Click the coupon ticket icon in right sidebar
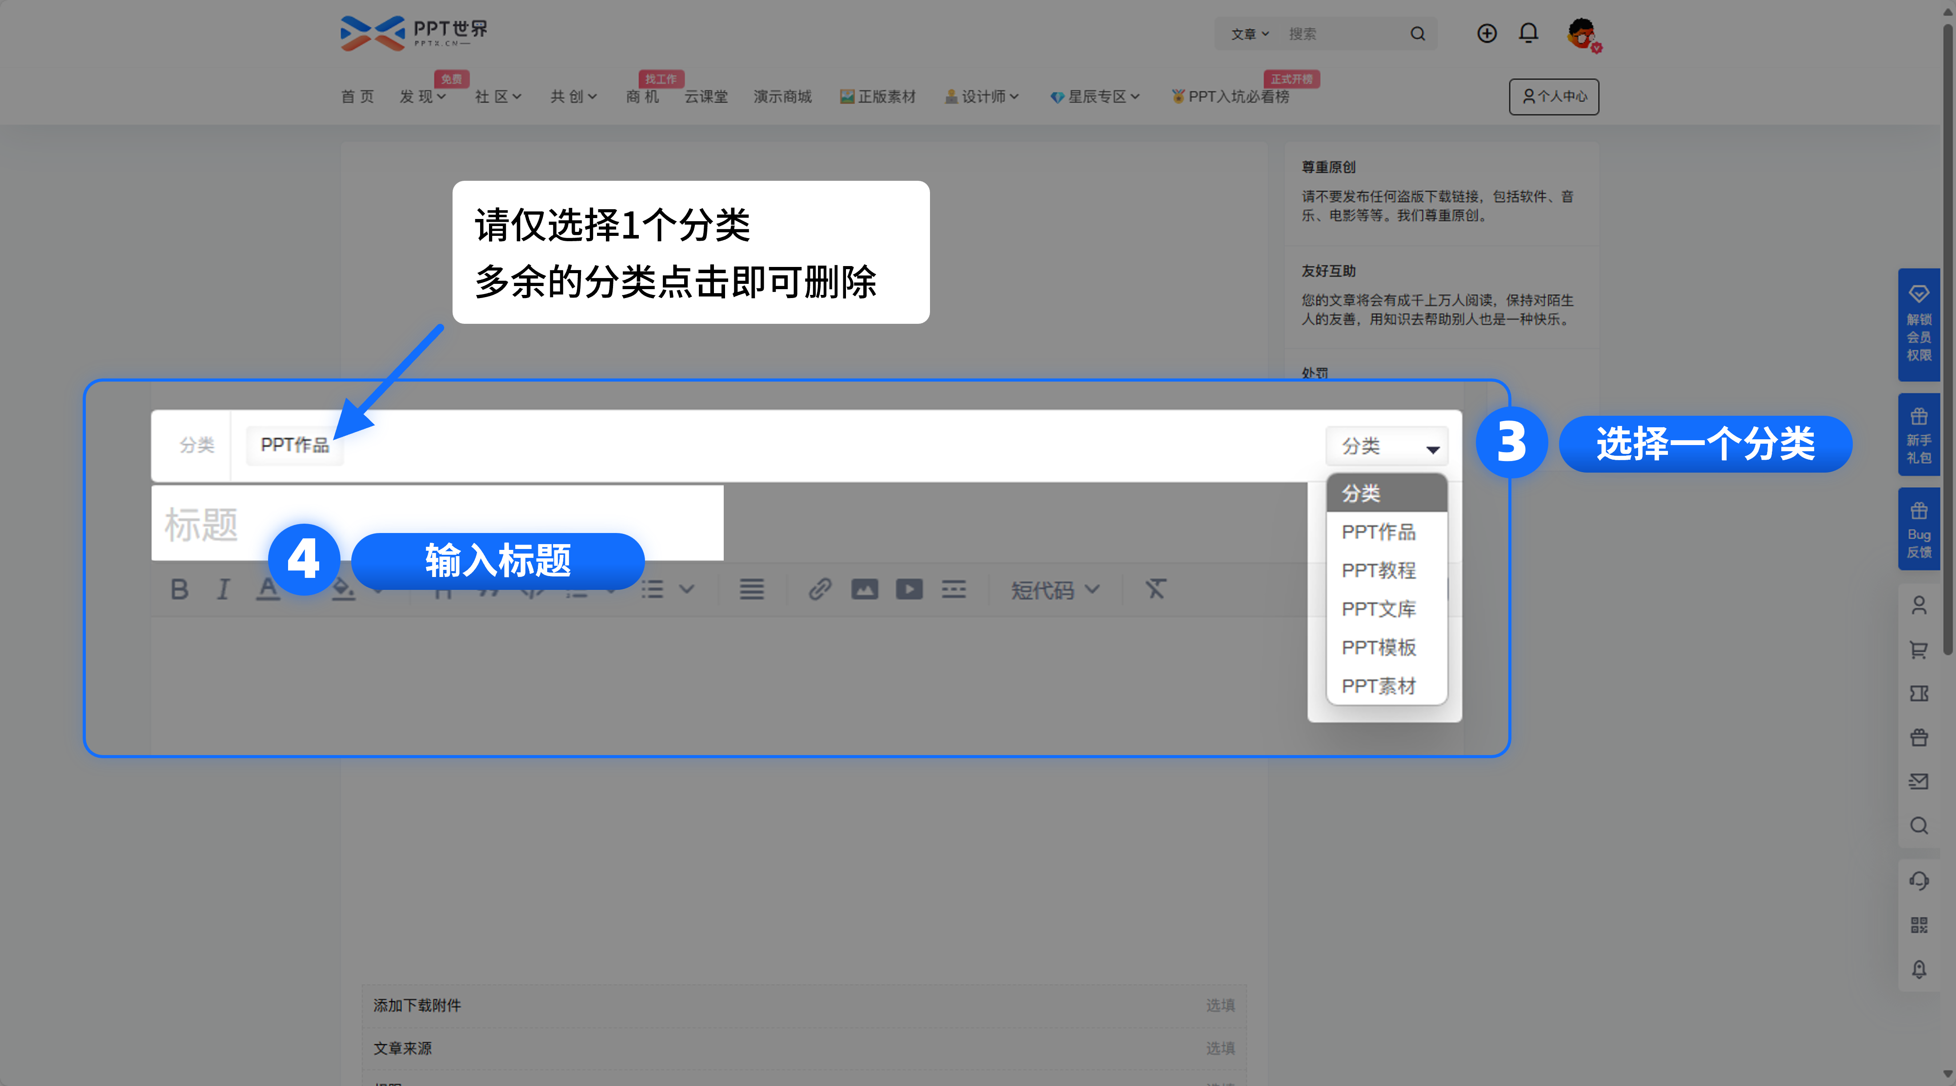 (1919, 694)
